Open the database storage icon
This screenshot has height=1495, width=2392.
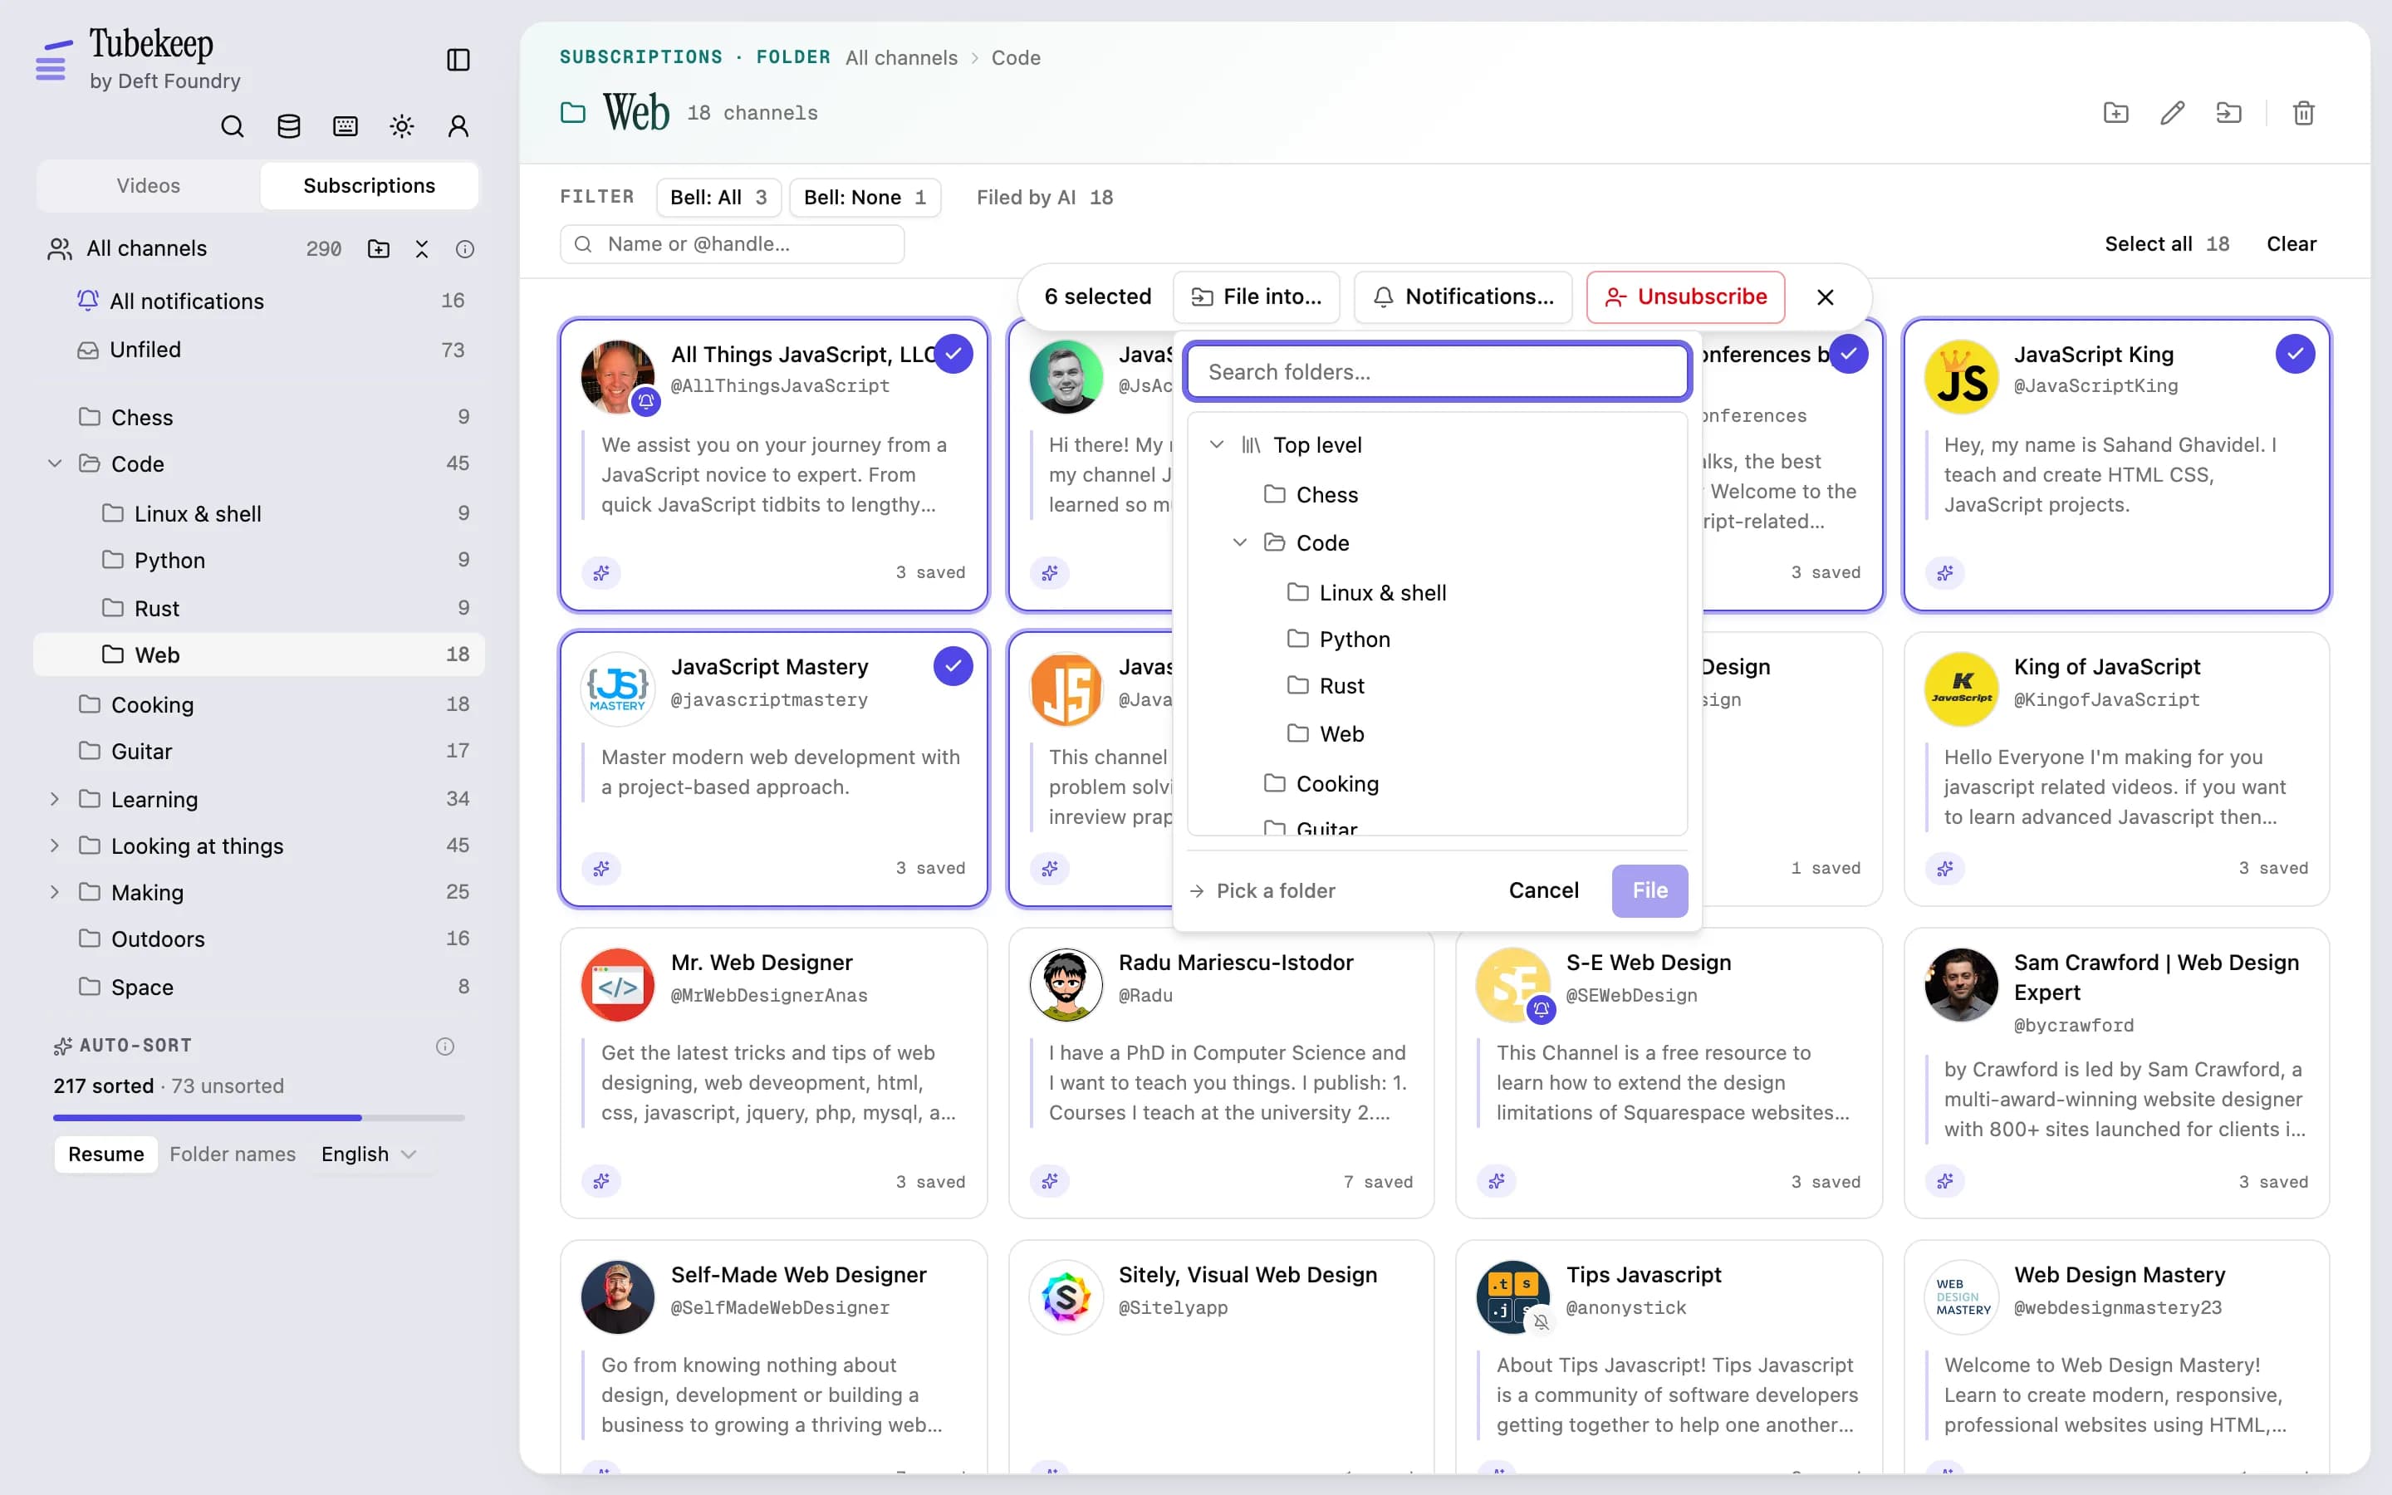289,126
